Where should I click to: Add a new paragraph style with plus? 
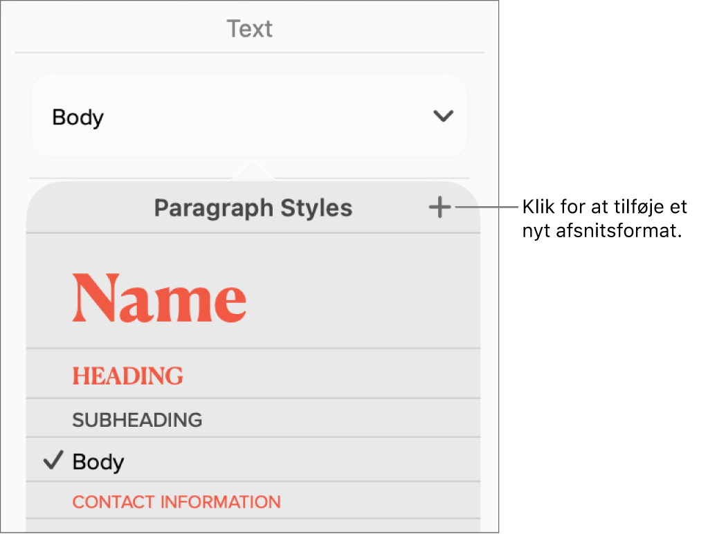pos(439,208)
